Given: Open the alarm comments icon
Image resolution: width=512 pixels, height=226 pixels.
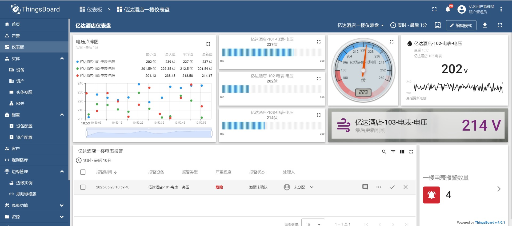Looking at the screenshot, I should point(365,187).
